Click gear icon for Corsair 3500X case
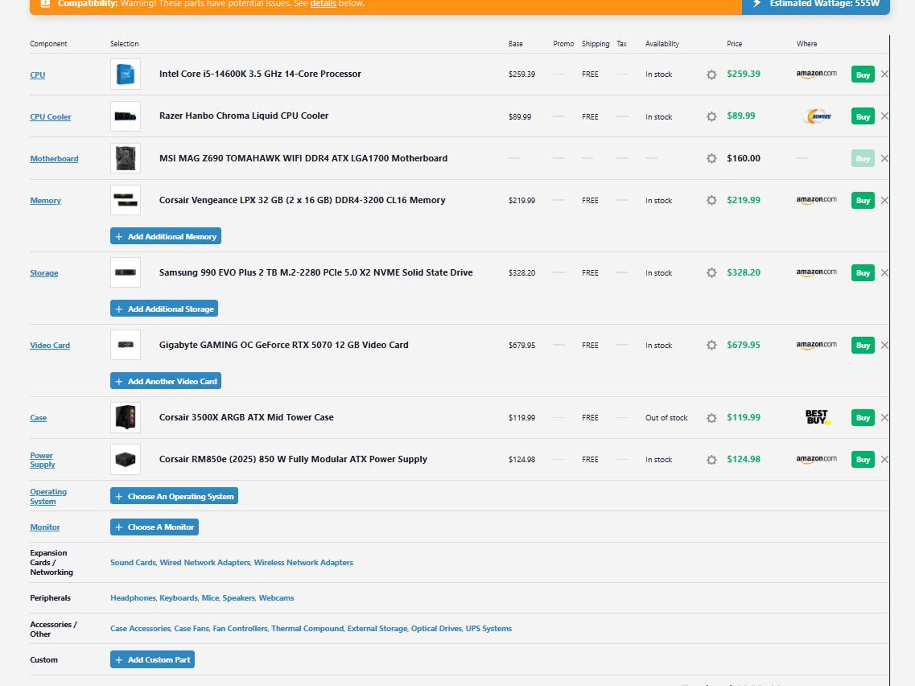This screenshot has height=686, width=915. point(711,418)
